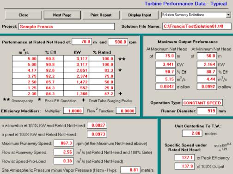Click the flow cell 2.50
Image resolution: width=233 pixels, height=174 pixels.
25,82
